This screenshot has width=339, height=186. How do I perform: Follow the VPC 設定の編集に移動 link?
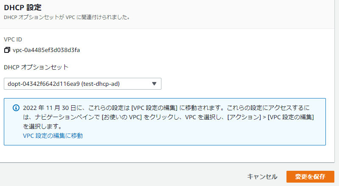point(53,136)
